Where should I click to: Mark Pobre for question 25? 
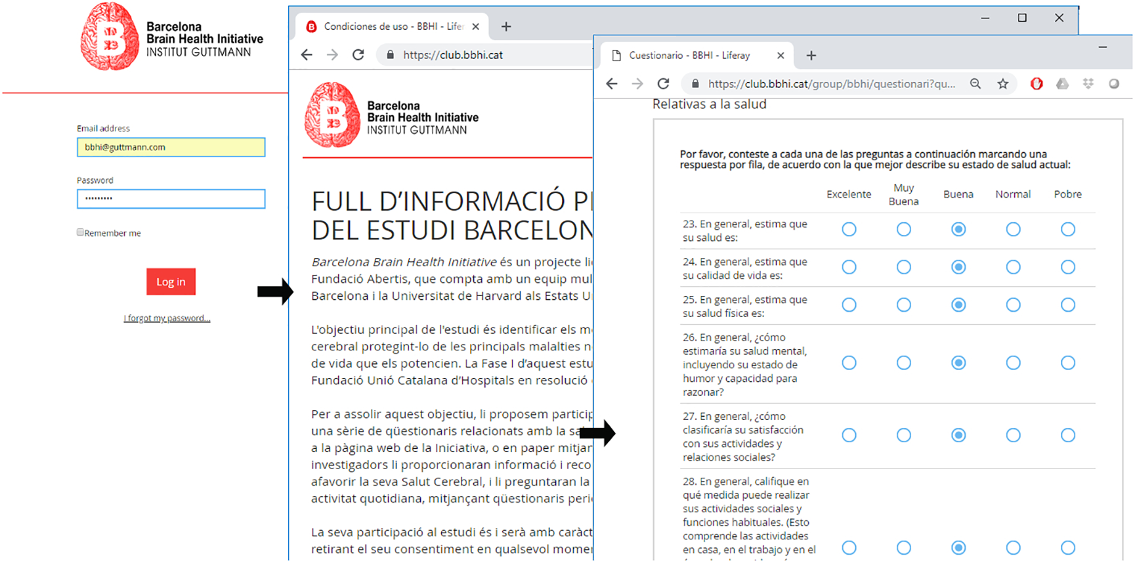pyautogui.click(x=1067, y=305)
